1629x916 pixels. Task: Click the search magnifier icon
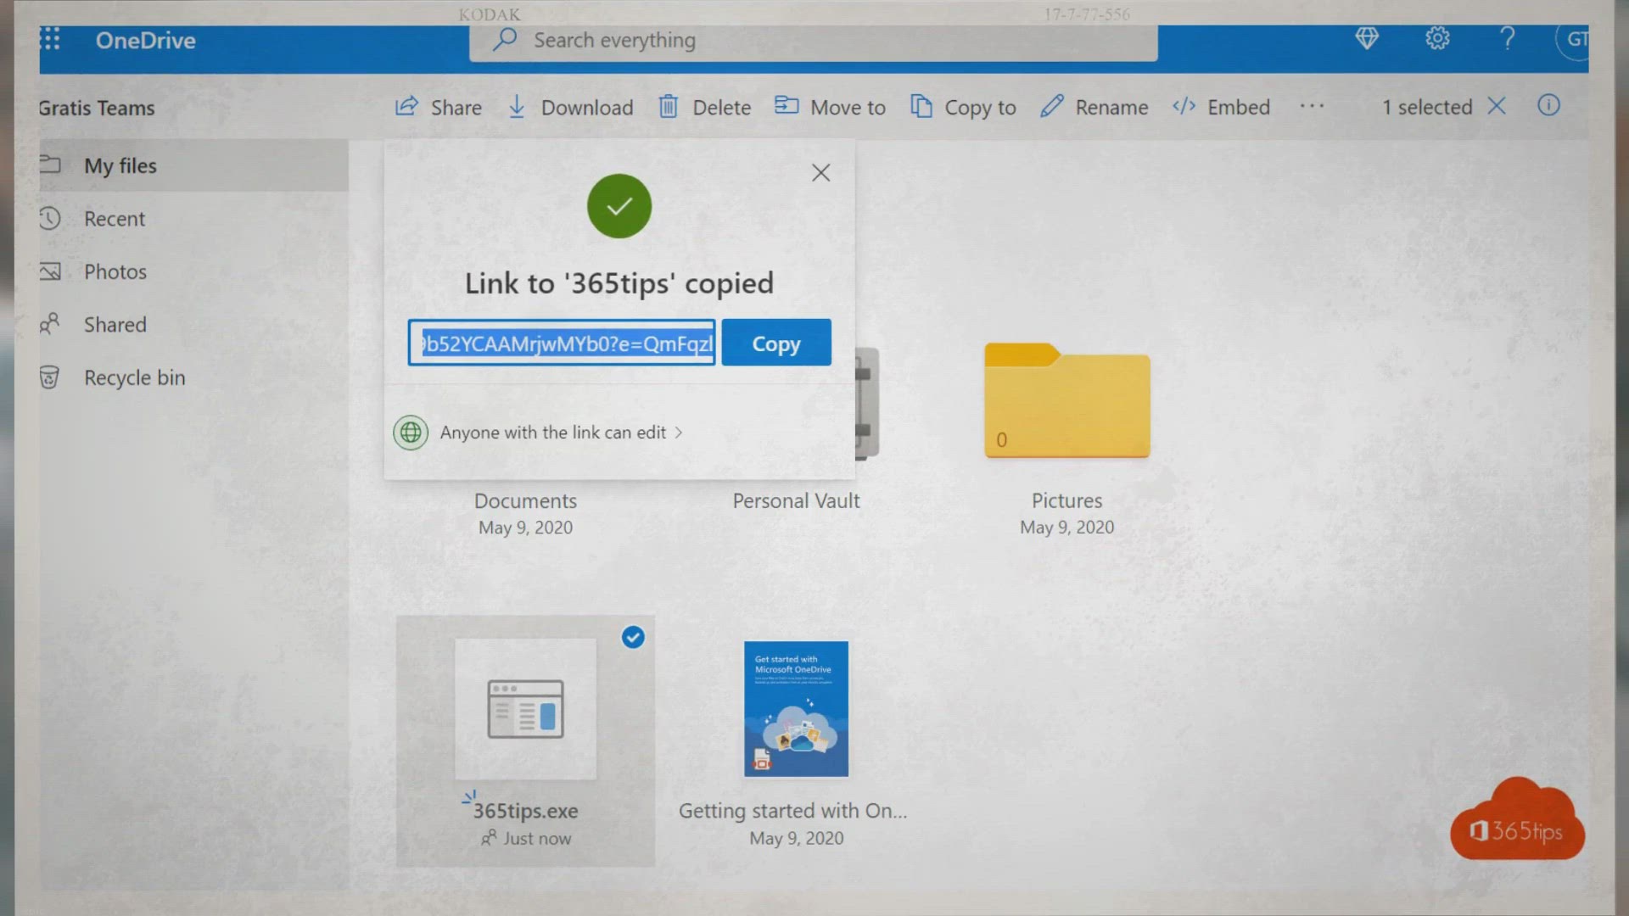click(504, 39)
